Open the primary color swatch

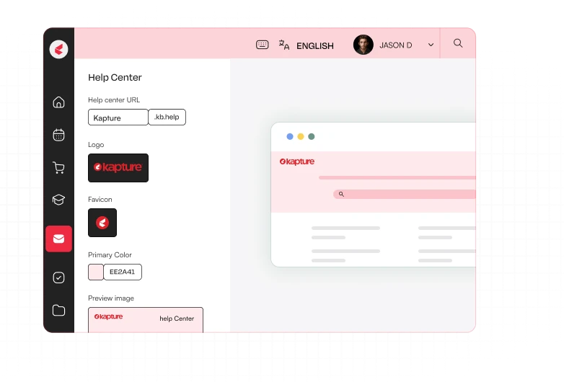coord(96,272)
